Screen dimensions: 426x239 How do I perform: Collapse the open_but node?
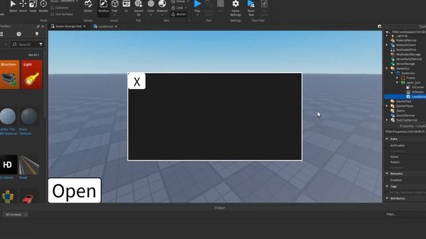click(397, 82)
